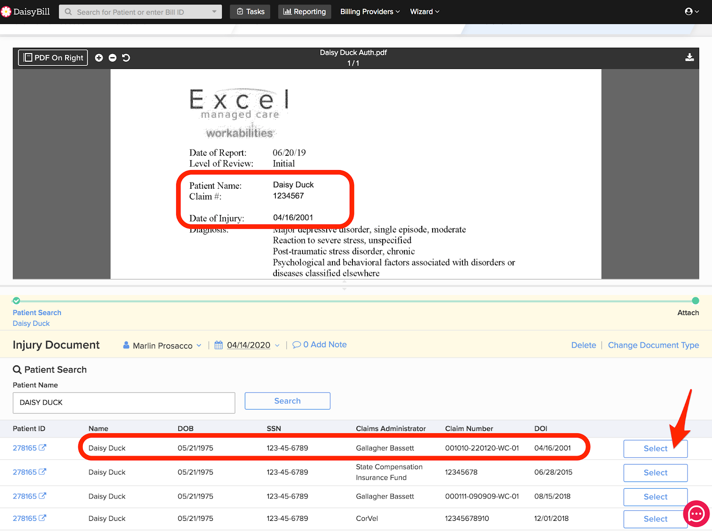The width and height of the screenshot is (712, 531).
Task: Add a note to the document
Action: tap(320, 345)
